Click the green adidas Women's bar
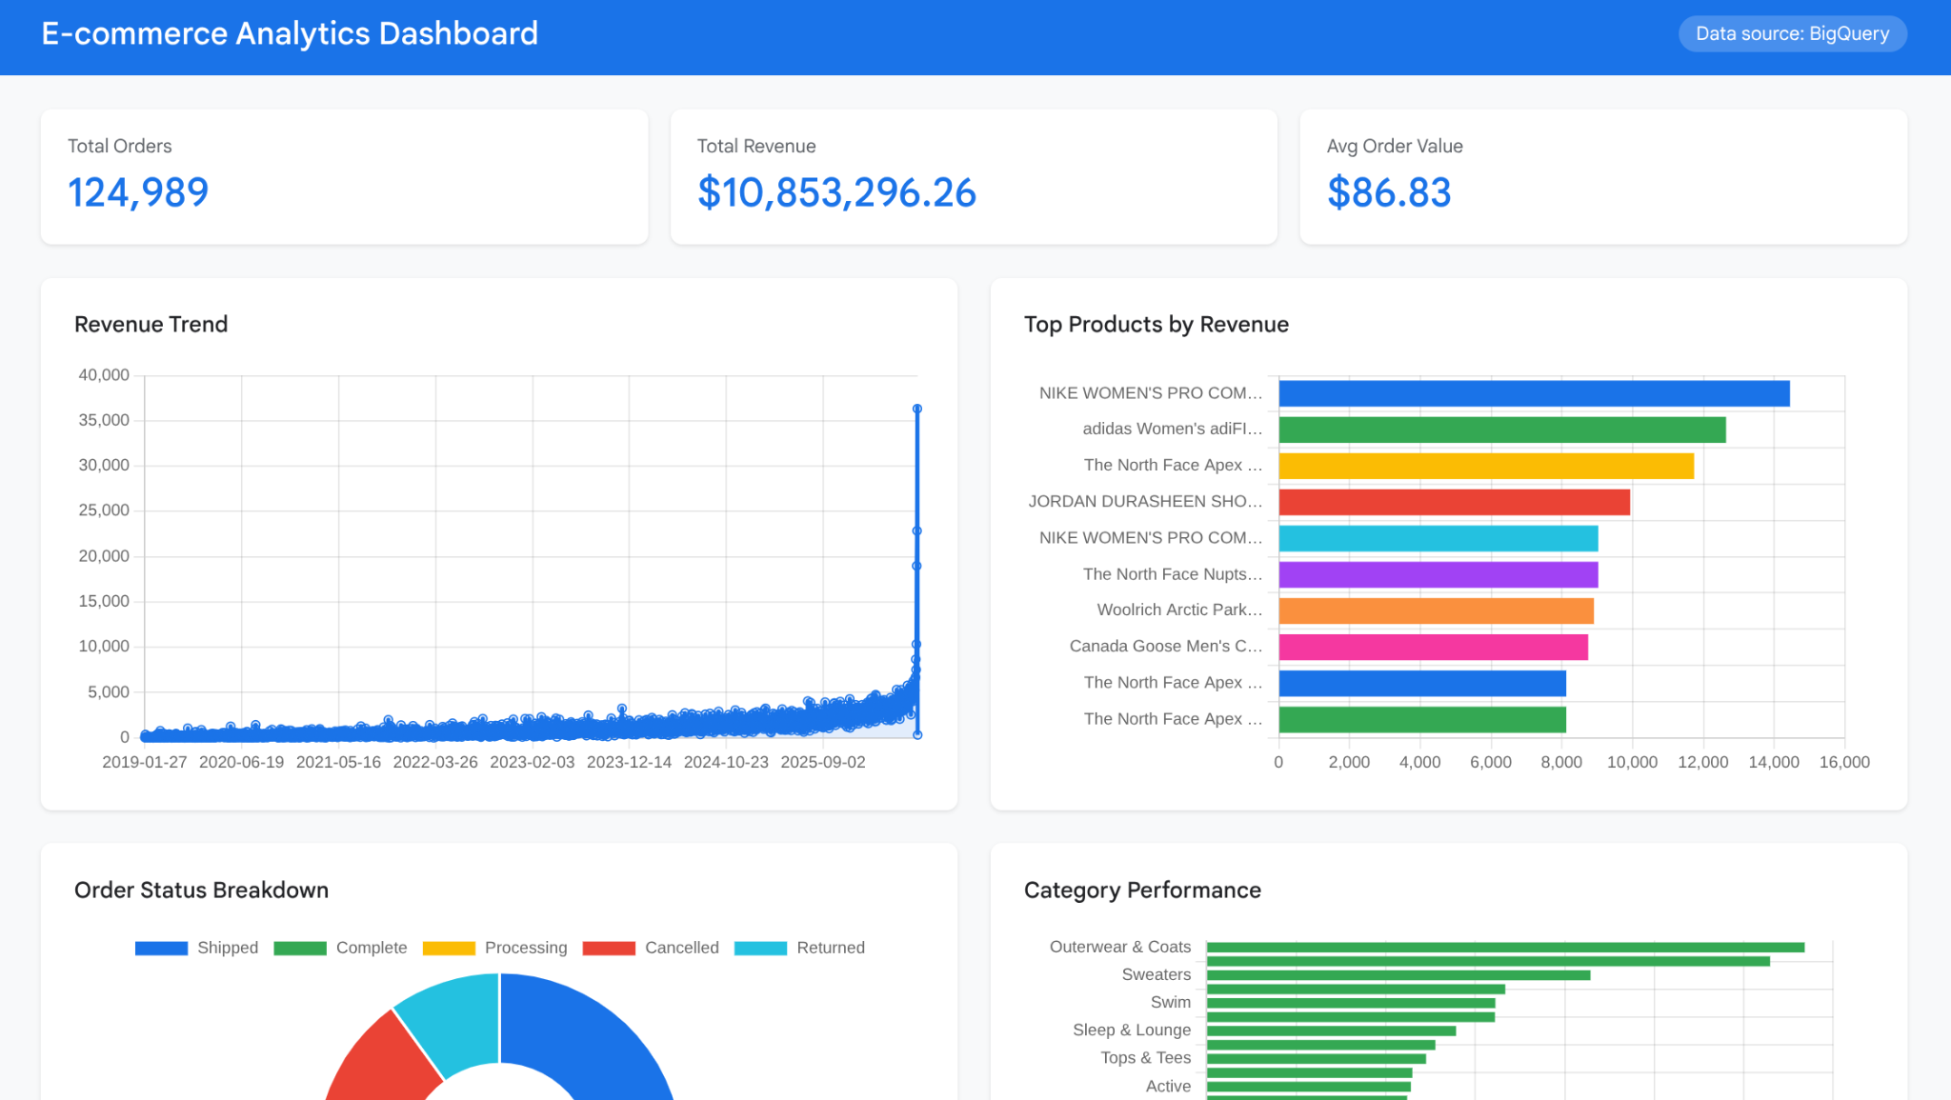Viewport: 1951px width, 1100px height. 1502,430
